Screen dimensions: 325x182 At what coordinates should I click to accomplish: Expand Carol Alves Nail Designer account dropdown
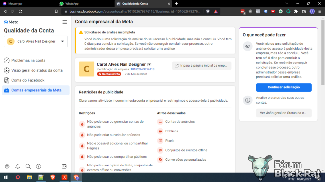point(36,41)
